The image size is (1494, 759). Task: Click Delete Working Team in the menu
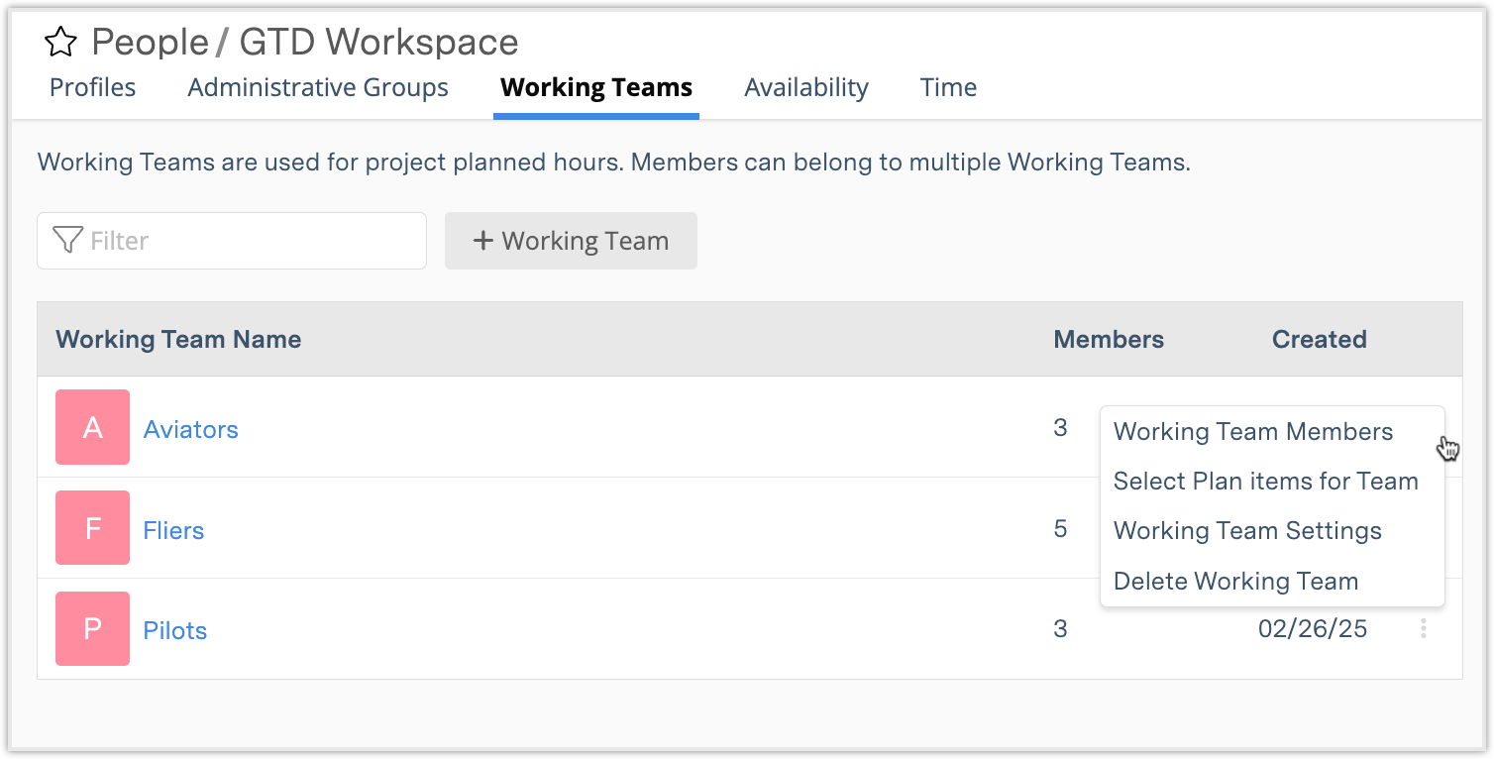(x=1235, y=582)
